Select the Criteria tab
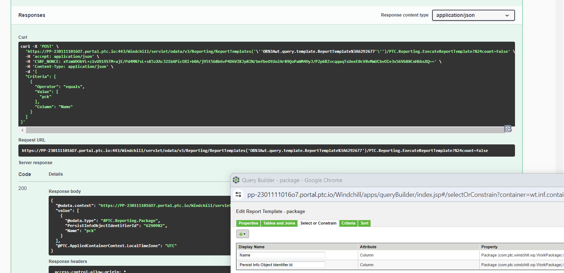564x273 pixels. pos(348,223)
